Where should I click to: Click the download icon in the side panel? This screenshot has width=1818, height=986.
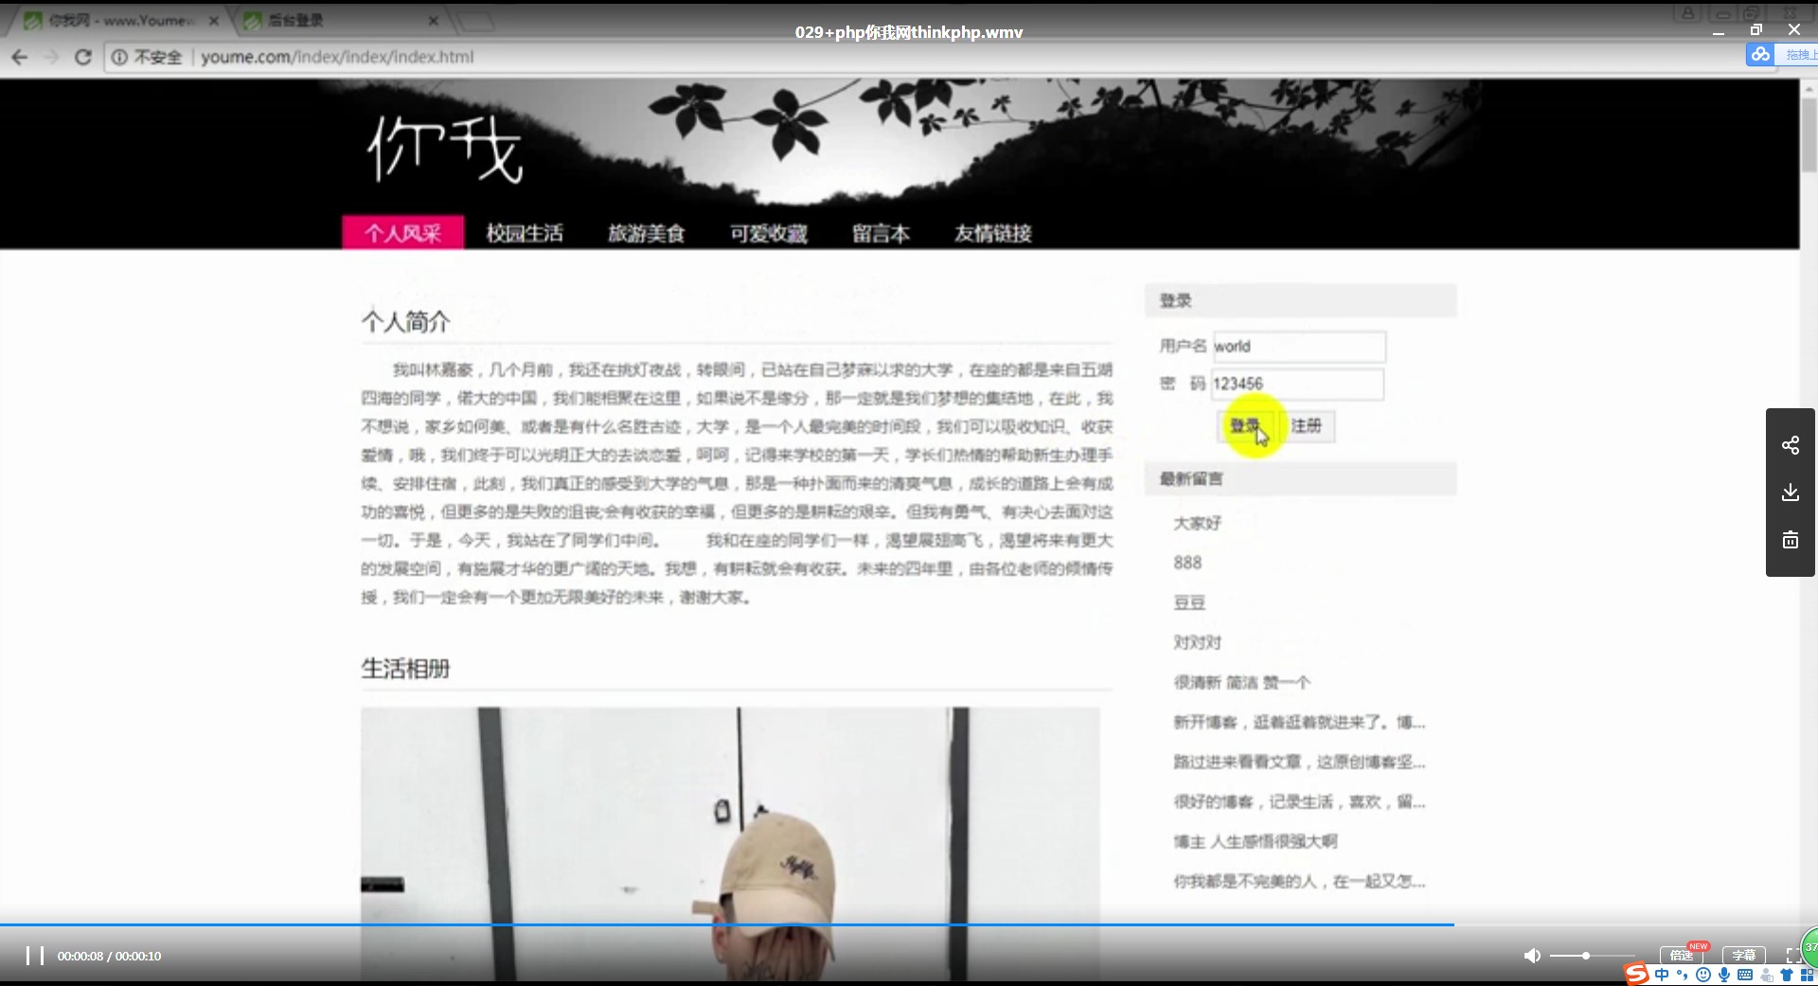1791,493
